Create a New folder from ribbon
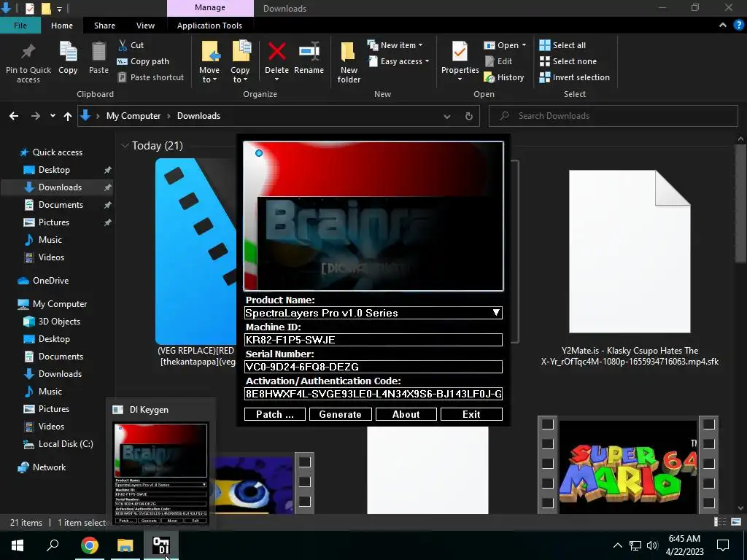This screenshot has height=560, width=747. tap(348, 62)
